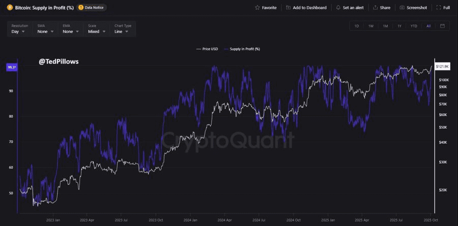Click the Share icon

[x=376, y=8]
